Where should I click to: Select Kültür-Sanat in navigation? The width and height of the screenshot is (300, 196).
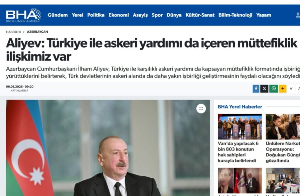tap(200, 15)
